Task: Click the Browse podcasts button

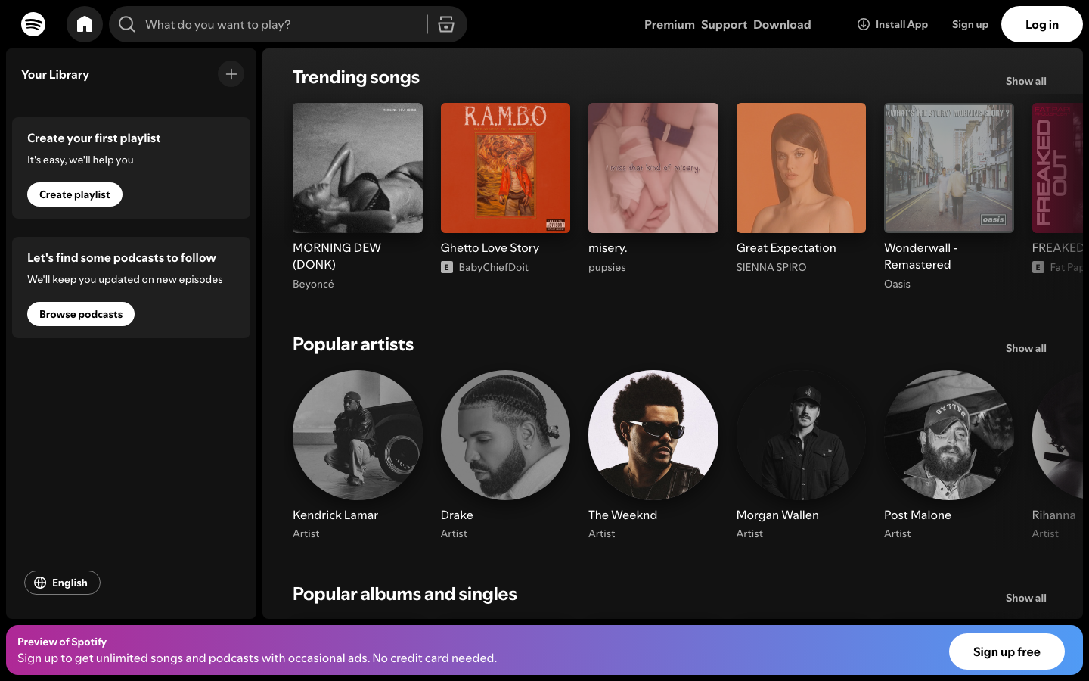Action: (x=81, y=314)
